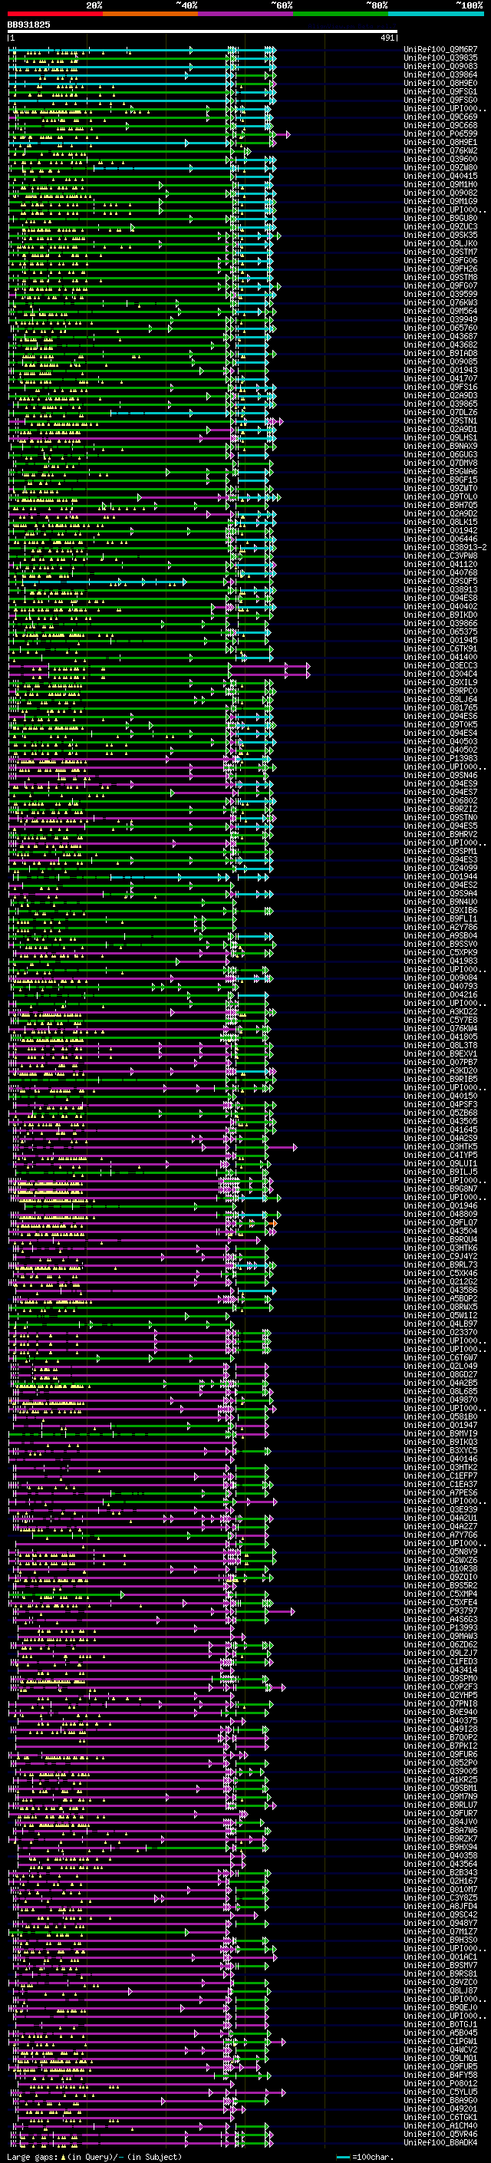Select the row labeled UniRef100_Q01AC1
The image size is (491, 2163).
point(440,1957)
